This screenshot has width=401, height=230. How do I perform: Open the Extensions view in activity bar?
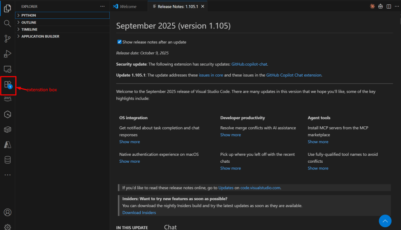pyautogui.click(x=7, y=84)
